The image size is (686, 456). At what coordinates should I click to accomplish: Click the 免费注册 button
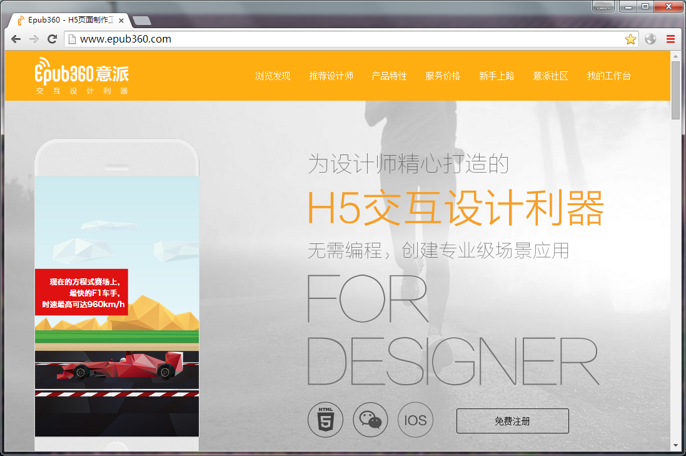click(513, 421)
